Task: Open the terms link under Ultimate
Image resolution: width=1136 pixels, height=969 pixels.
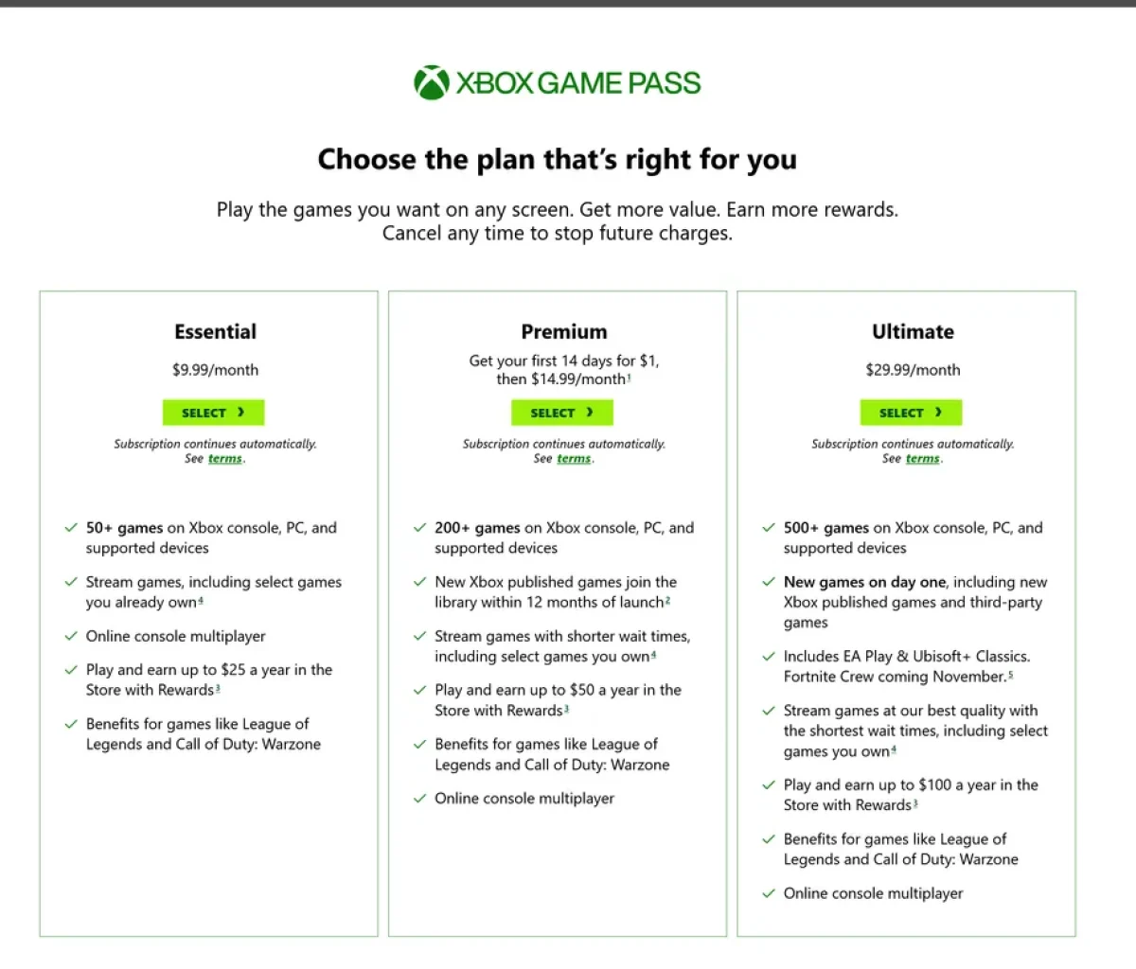Action: (922, 458)
